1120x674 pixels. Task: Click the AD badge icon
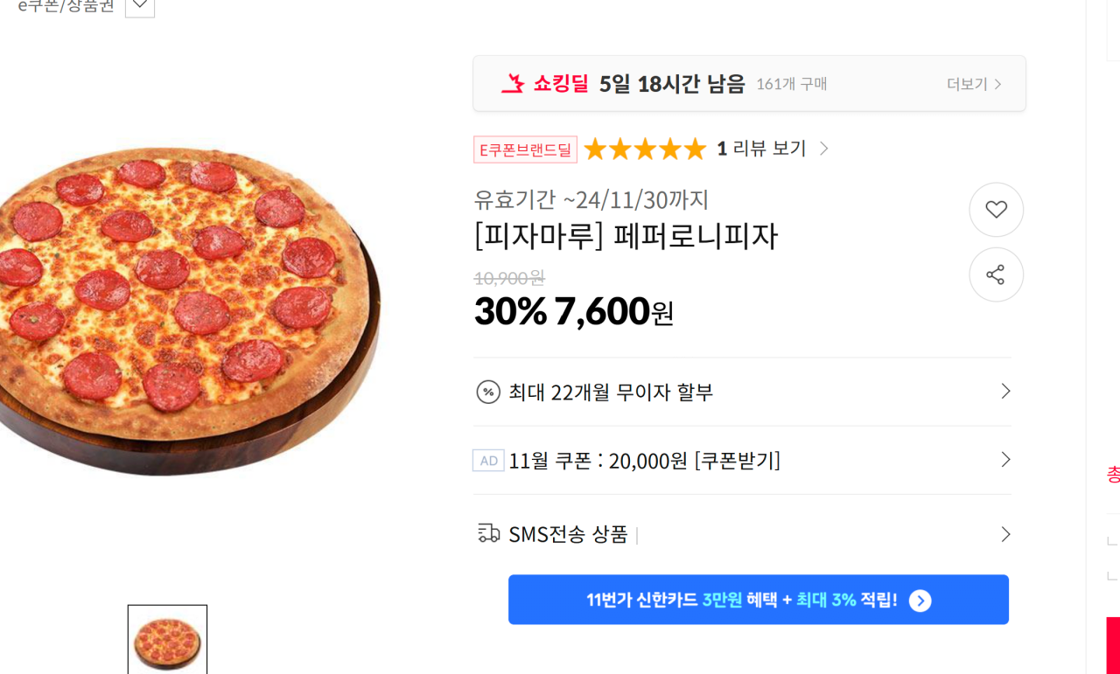(488, 461)
